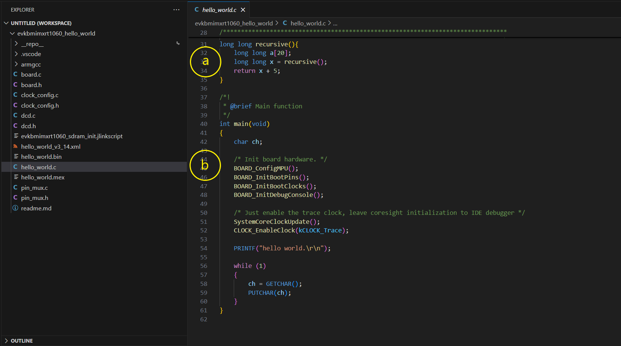Click the C icon in the breadcrumb bar
Viewport: 621px width, 346px height.
tap(285, 23)
